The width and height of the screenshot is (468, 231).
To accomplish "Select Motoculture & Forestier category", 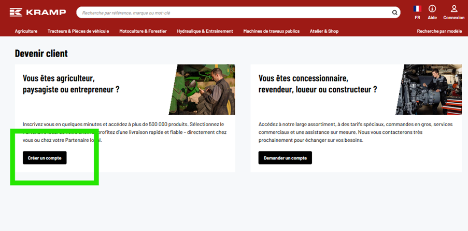I will tap(143, 31).
